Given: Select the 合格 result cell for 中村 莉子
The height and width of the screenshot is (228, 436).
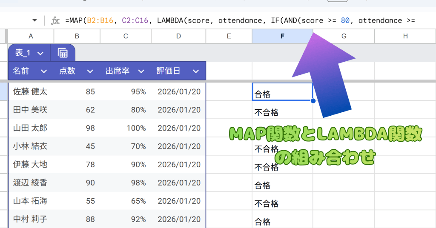Looking at the screenshot, I should [x=283, y=219].
